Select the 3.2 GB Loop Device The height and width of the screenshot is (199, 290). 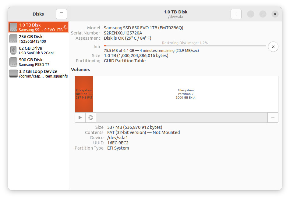coord(38,74)
